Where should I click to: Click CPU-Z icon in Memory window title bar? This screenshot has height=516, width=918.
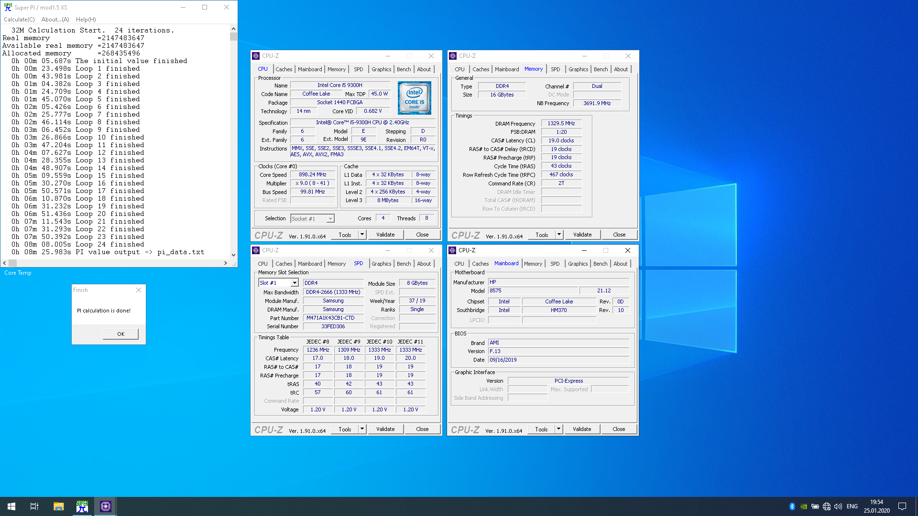pos(453,56)
